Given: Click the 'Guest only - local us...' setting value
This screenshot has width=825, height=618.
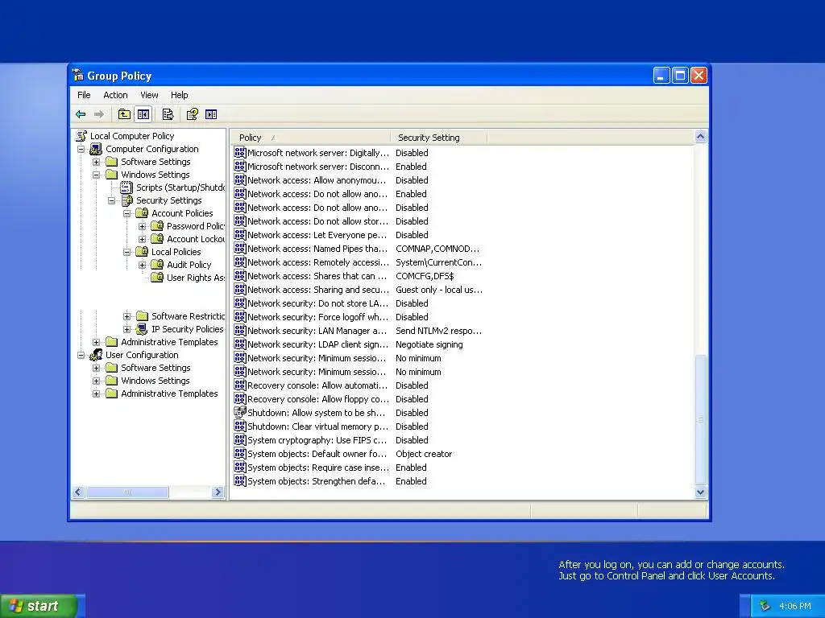Looking at the screenshot, I should pyautogui.click(x=439, y=290).
